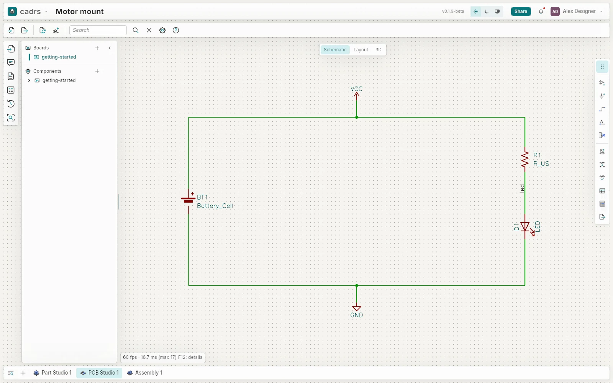613x383 pixels.
Task: Click the Share button
Action: (521, 11)
